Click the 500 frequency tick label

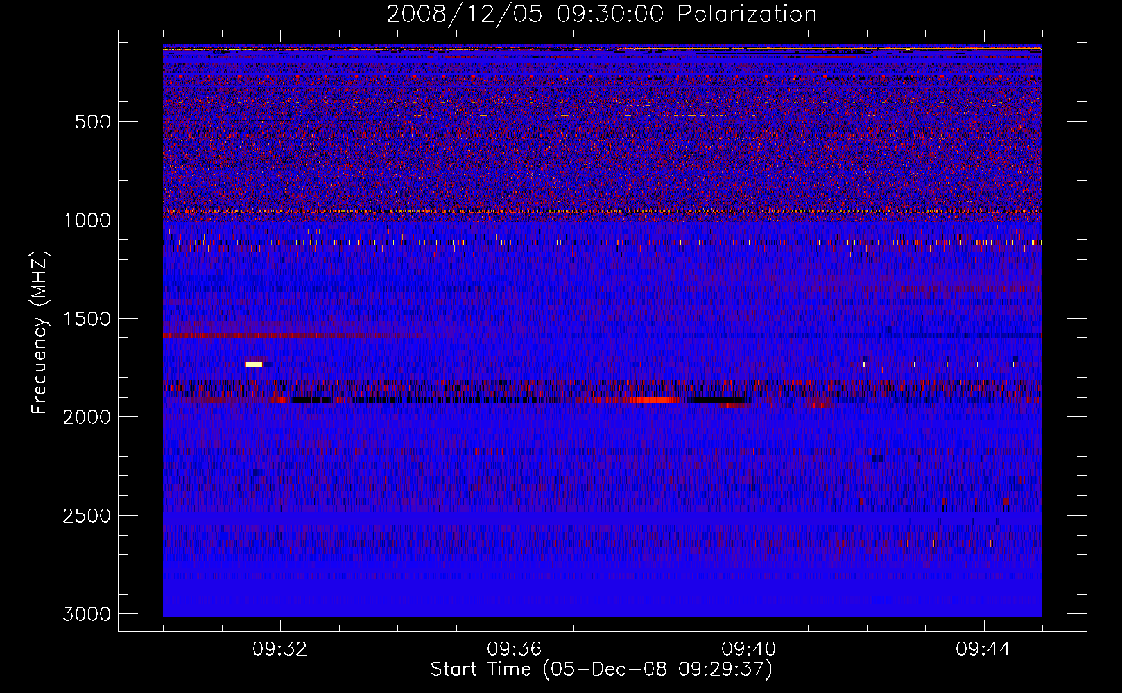pyautogui.click(x=93, y=122)
